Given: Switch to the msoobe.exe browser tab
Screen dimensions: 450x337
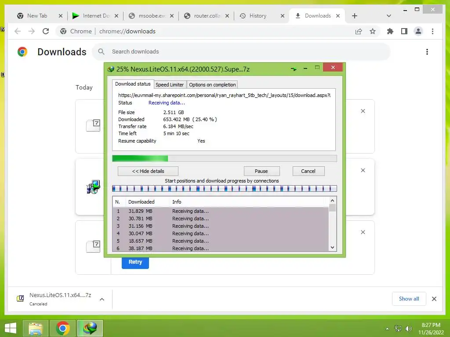Looking at the screenshot, I should point(151,16).
